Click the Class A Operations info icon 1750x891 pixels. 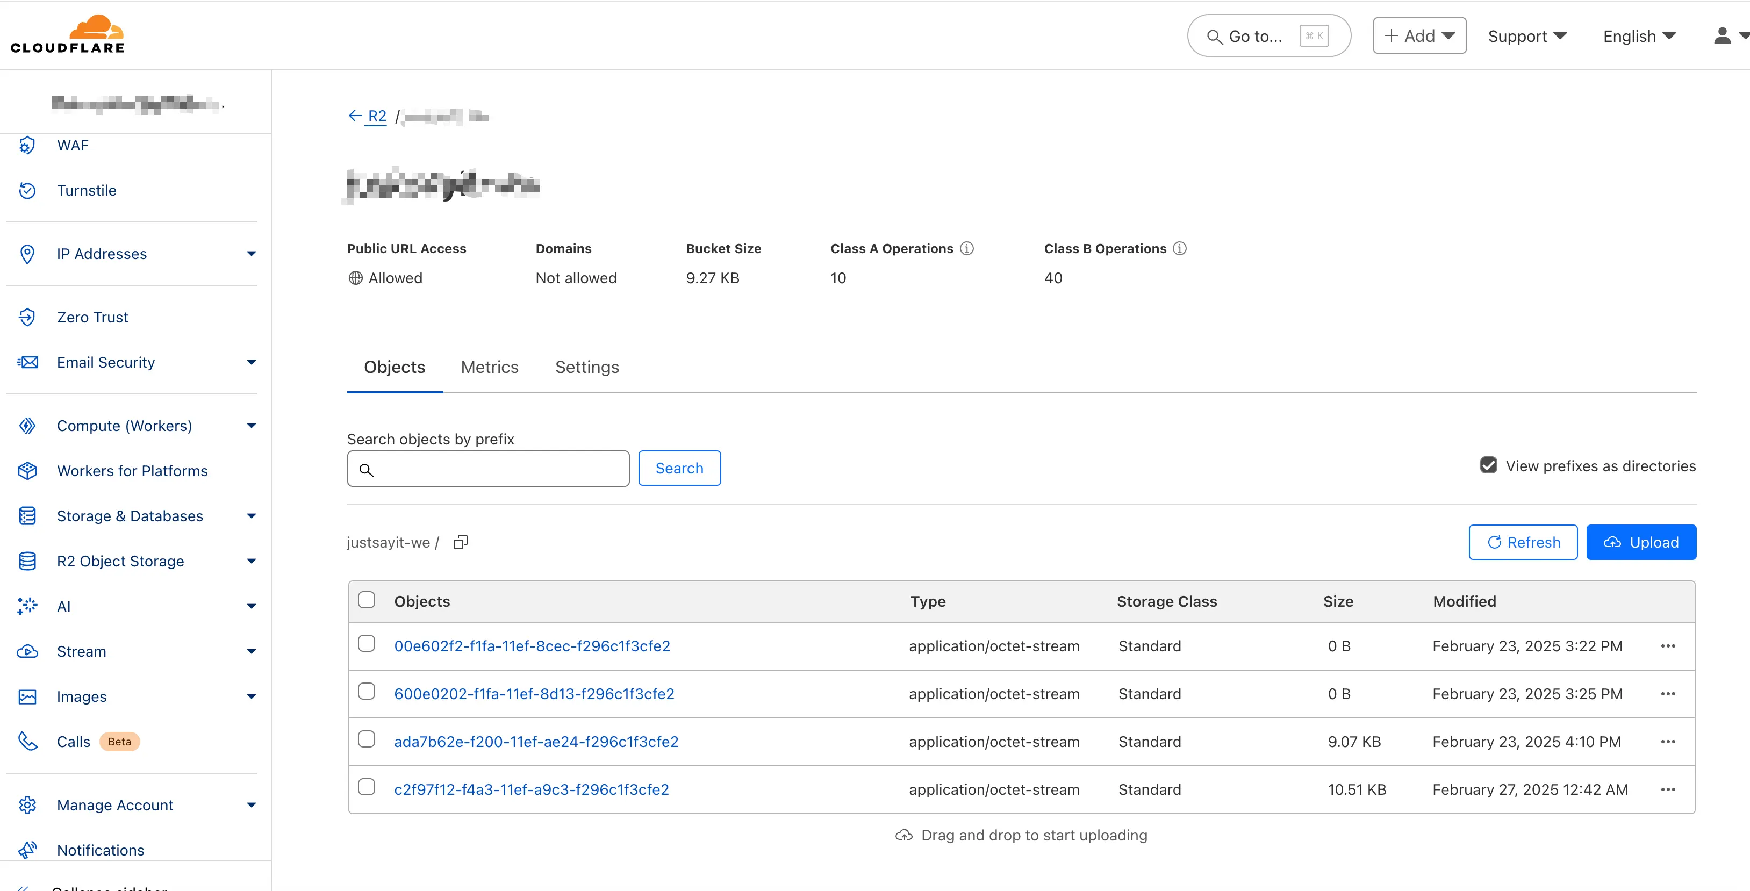(x=967, y=249)
